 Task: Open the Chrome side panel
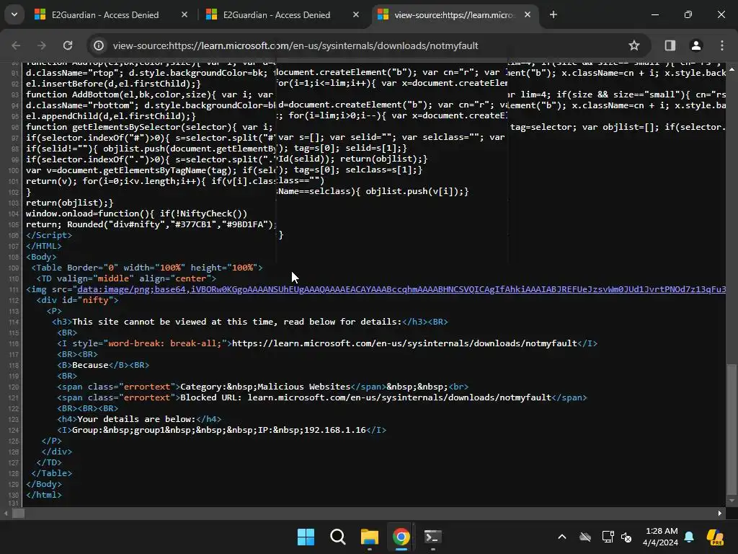coord(670,45)
